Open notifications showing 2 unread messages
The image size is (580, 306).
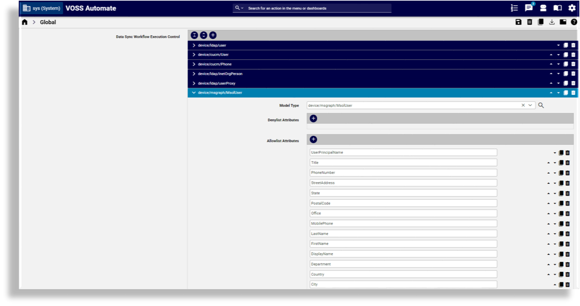pyautogui.click(x=528, y=8)
